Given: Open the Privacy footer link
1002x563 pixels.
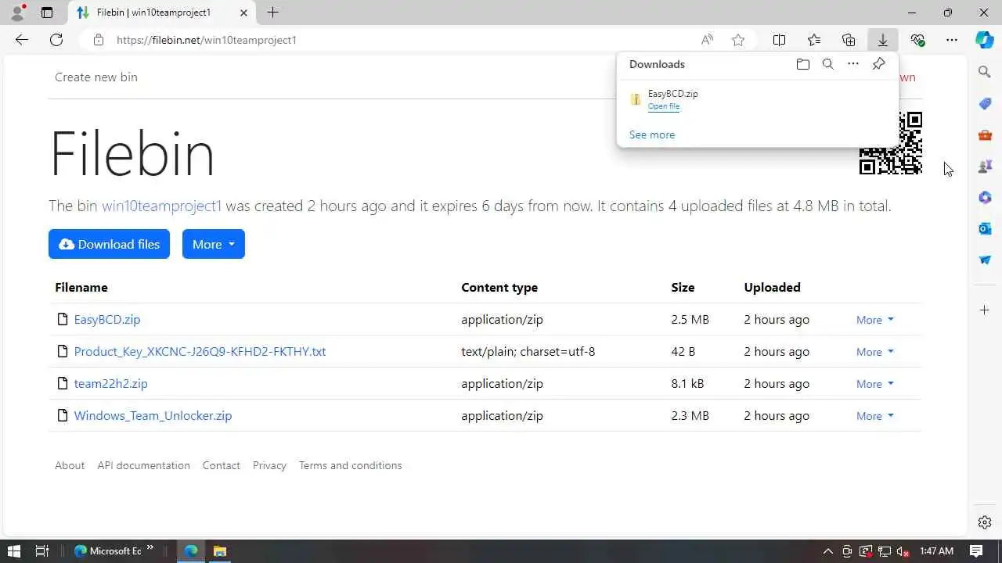Looking at the screenshot, I should coord(269,465).
